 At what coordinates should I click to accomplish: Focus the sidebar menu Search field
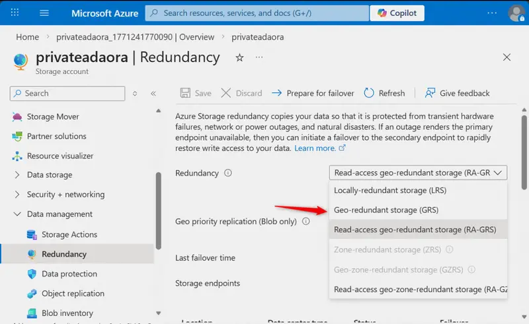pos(67,93)
